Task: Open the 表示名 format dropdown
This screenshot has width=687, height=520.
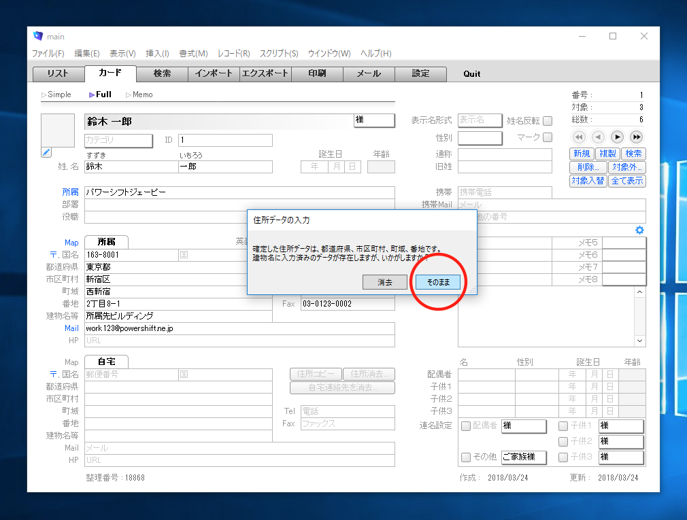Action: [480, 120]
